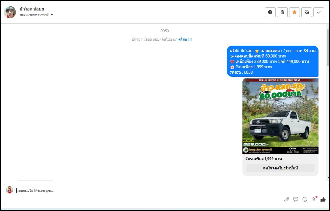Mark conversation as spam with exclamation icon
330x211 pixels.
(270, 12)
